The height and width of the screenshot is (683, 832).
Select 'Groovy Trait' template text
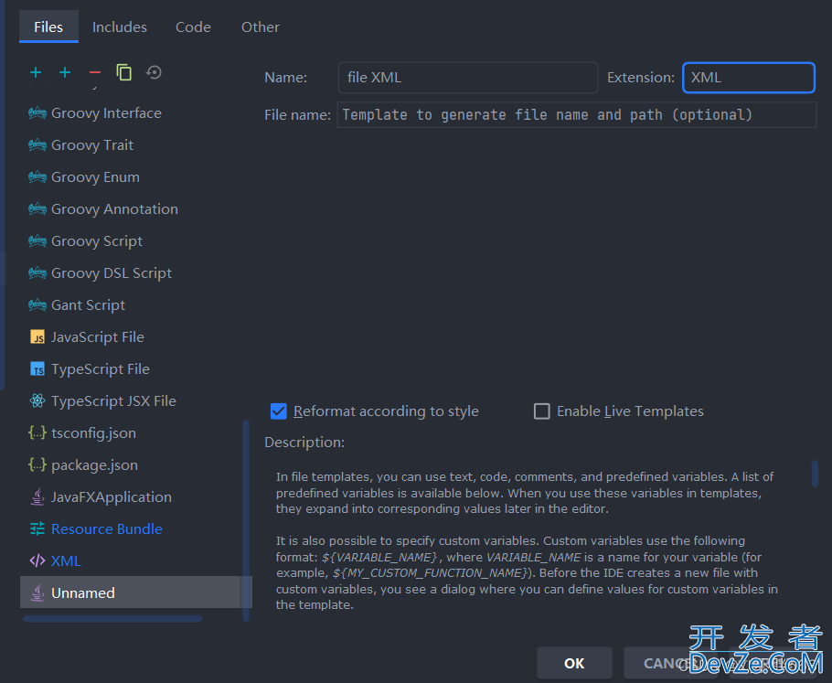point(91,144)
